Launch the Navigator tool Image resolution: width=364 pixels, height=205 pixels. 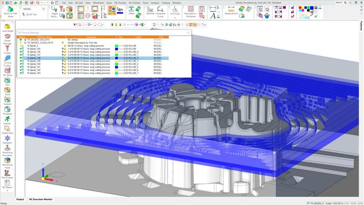7,140
